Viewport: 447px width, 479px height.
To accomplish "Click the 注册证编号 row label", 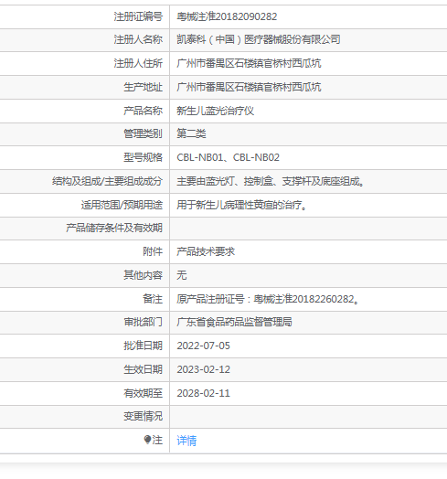I will click(x=138, y=16).
